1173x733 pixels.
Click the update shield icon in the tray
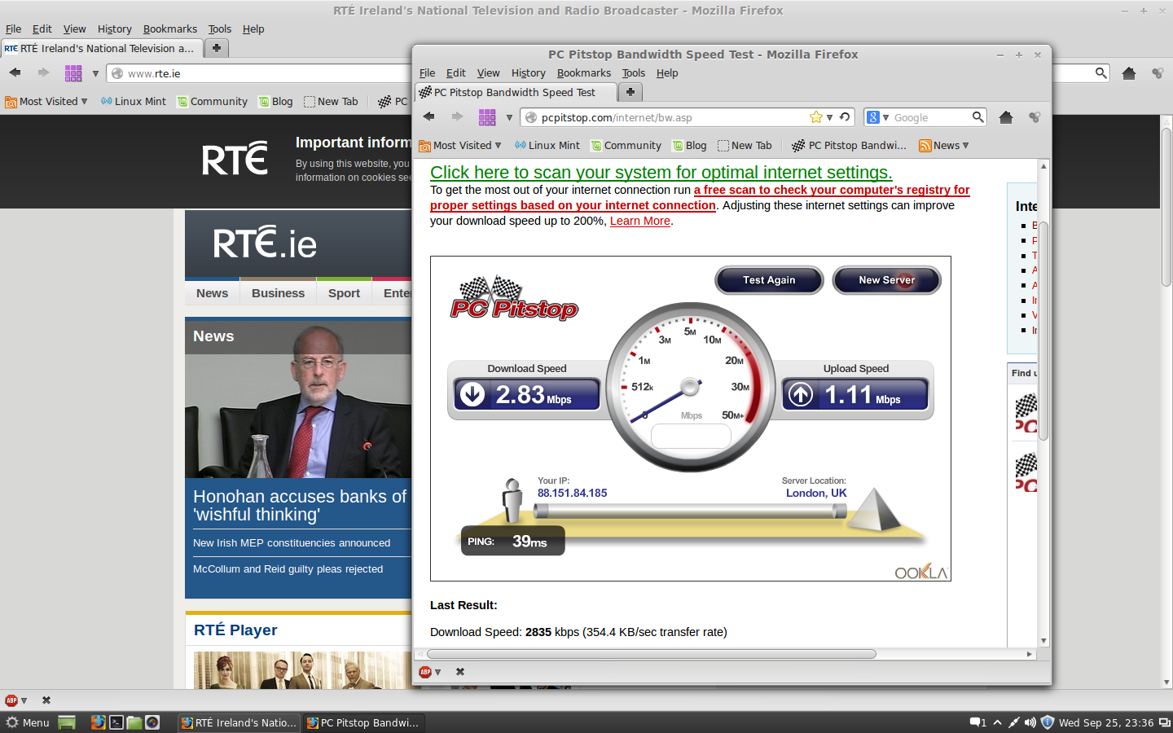1048,722
